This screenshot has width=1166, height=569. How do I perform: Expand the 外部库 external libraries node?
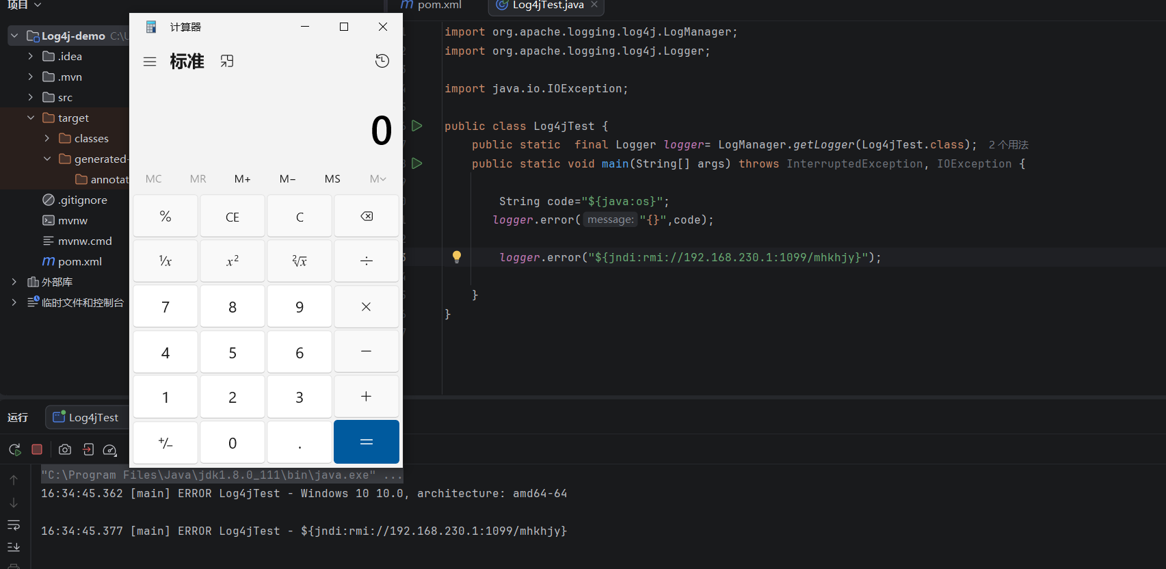14,282
